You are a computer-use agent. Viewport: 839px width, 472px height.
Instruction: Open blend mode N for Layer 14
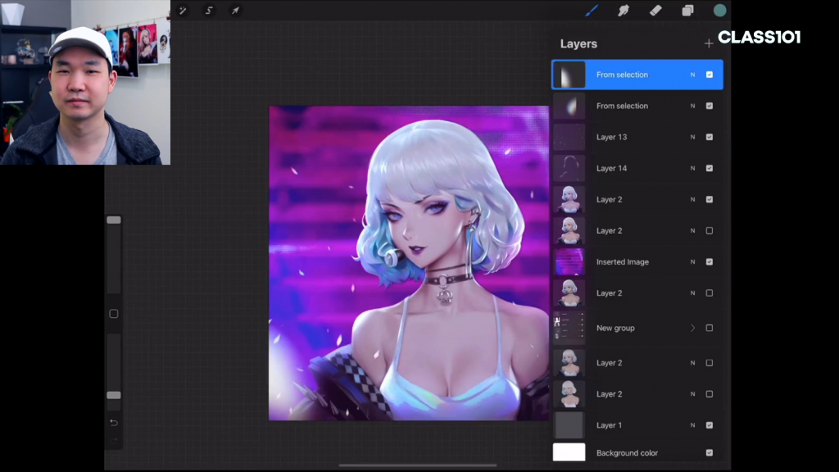pyautogui.click(x=692, y=168)
